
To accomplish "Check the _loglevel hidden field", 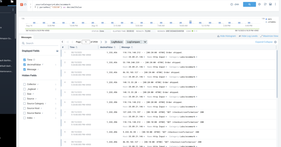I will (x=25, y=89).
